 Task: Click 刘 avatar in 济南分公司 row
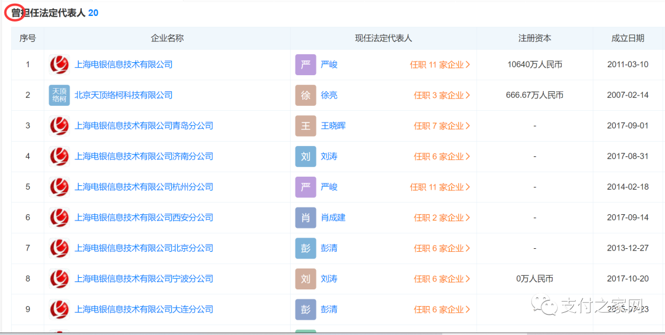pos(306,156)
